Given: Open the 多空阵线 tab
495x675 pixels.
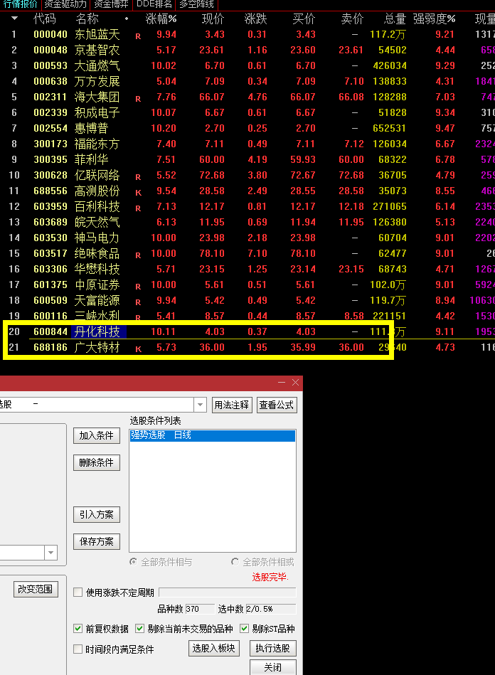Looking at the screenshot, I should [x=196, y=5].
